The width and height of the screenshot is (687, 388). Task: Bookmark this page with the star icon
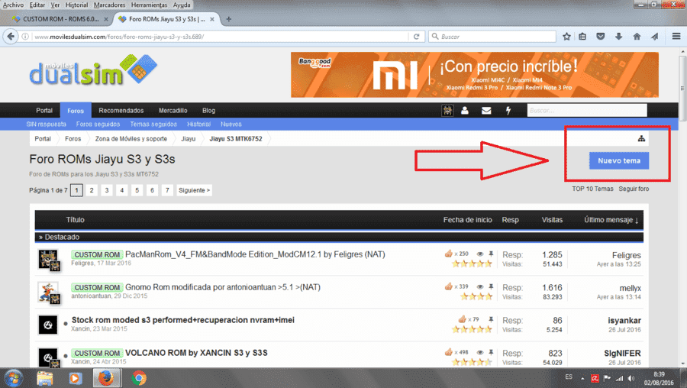tap(566, 37)
